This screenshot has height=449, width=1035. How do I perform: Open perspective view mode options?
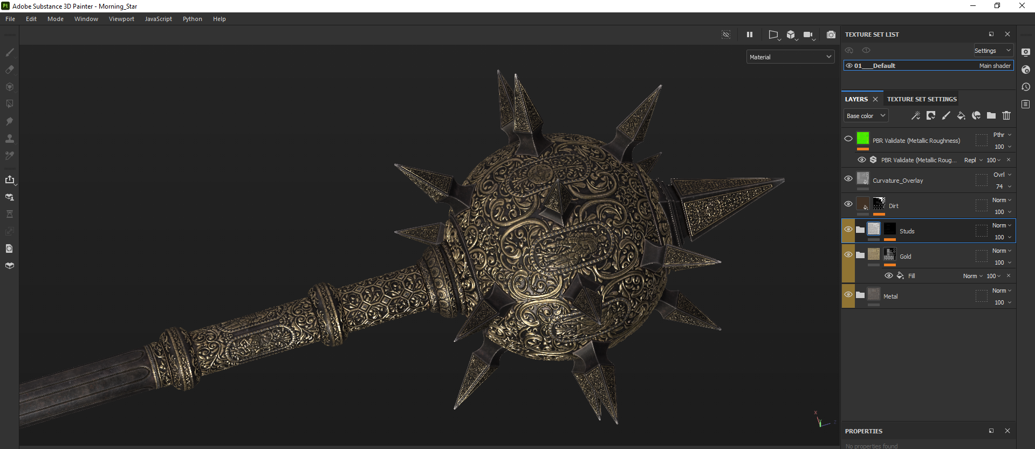click(774, 35)
